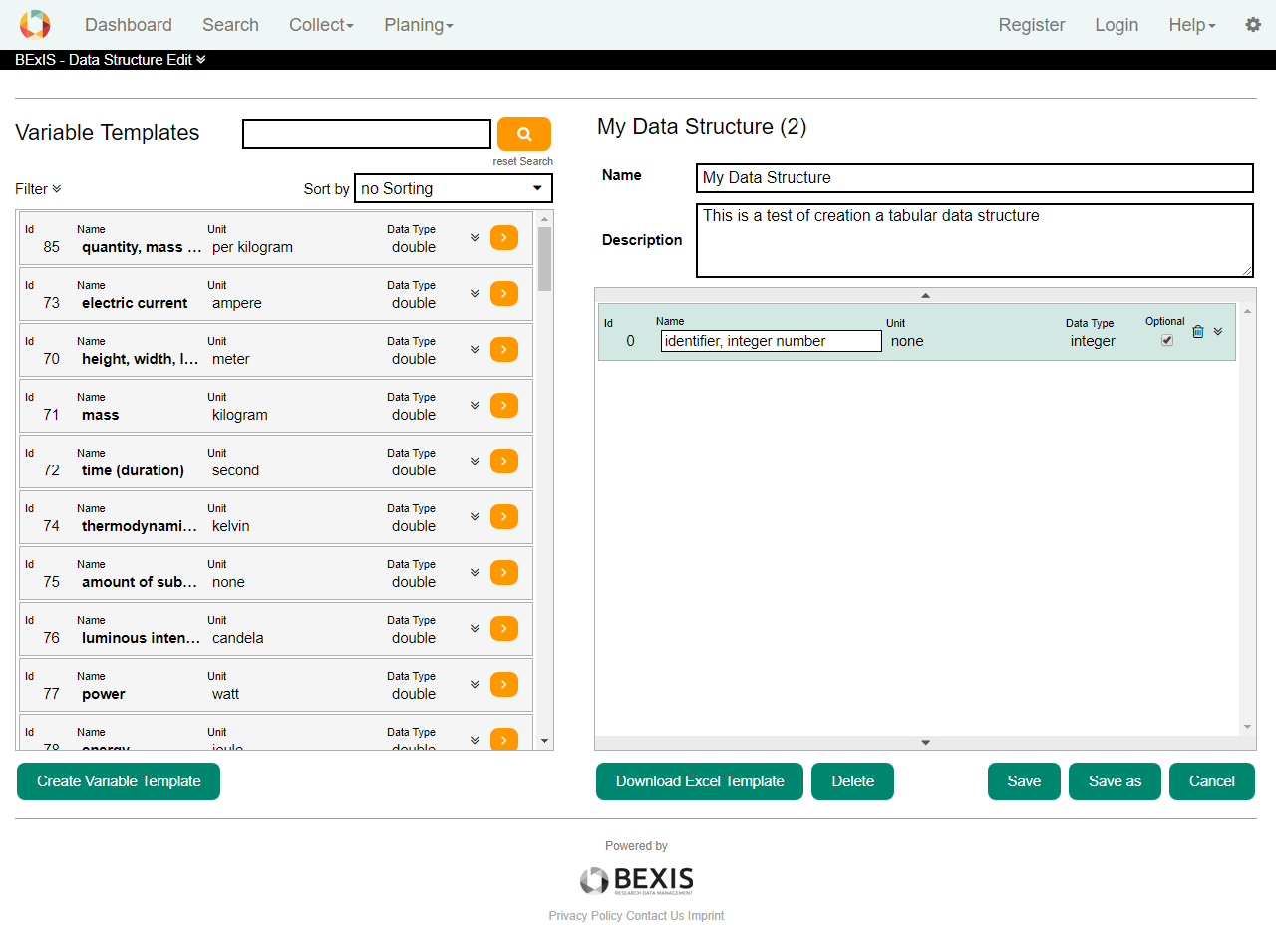Expand details of 'time (duration)' template
Image resolution: width=1276 pixels, height=931 pixels.
click(x=475, y=461)
